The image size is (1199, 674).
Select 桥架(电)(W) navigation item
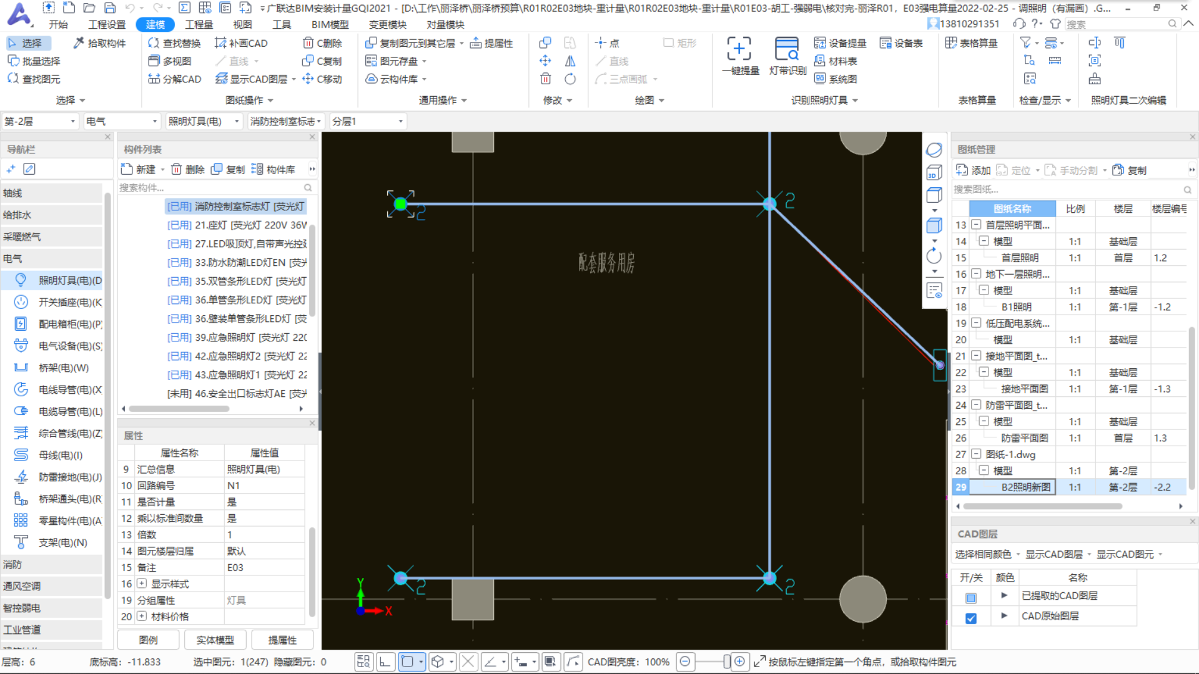tap(51, 368)
